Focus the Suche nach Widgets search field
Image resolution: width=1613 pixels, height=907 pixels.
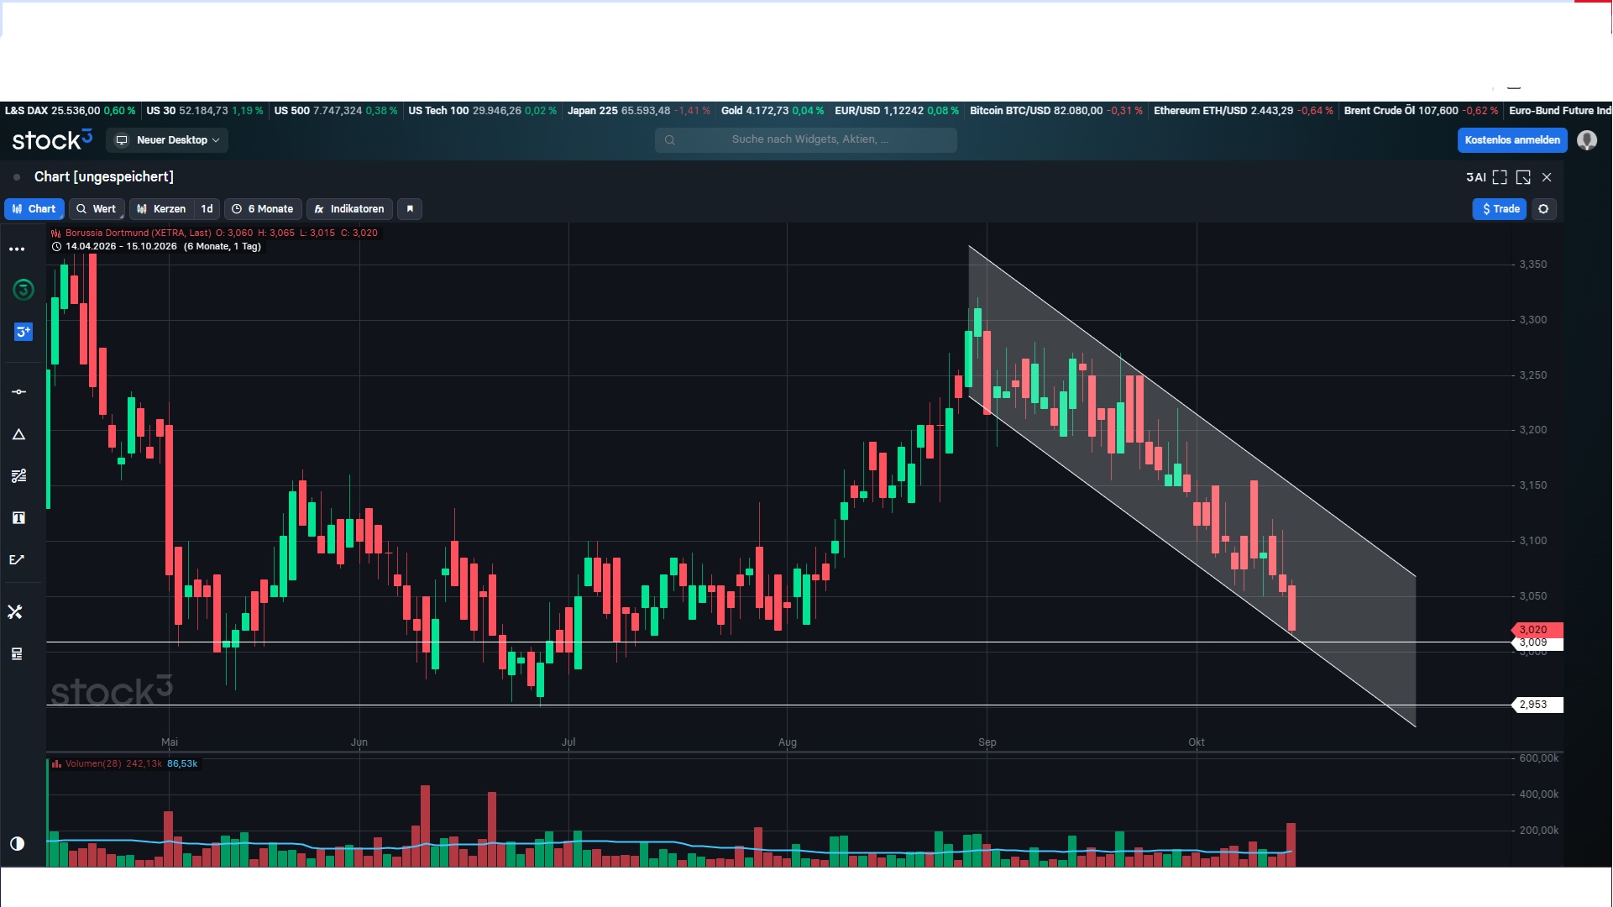point(806,139)
